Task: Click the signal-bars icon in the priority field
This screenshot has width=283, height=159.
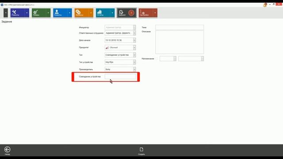Action: tap(107, 48)
